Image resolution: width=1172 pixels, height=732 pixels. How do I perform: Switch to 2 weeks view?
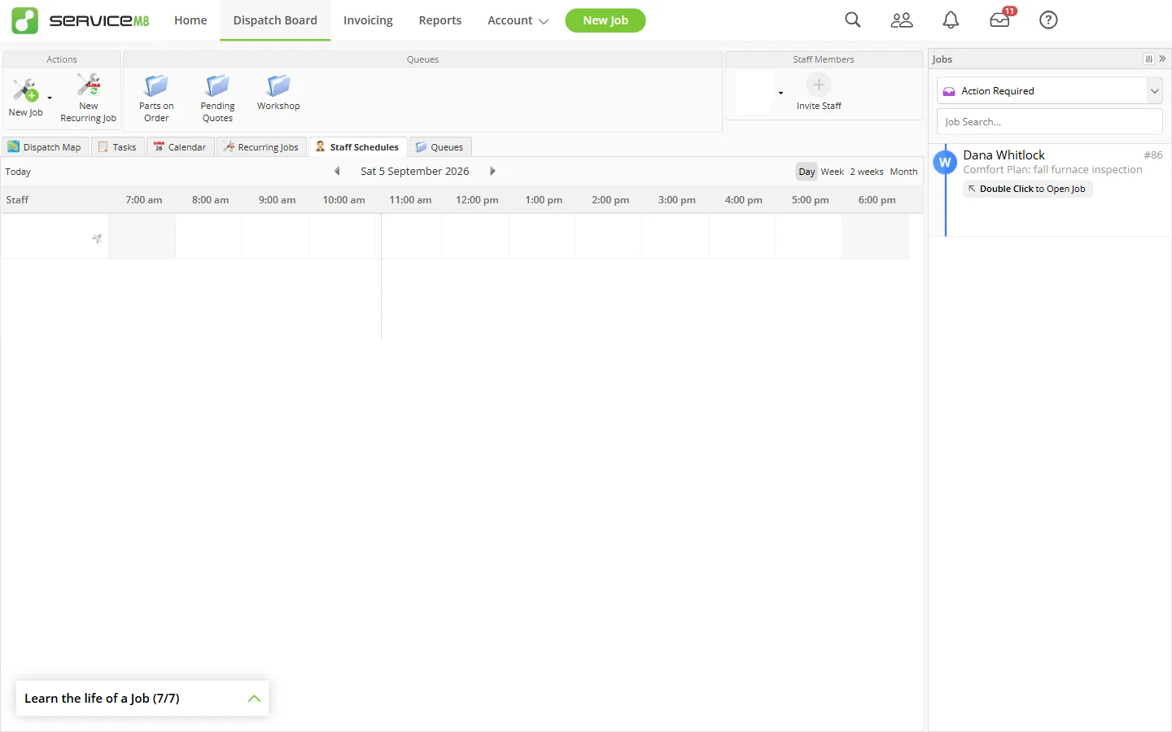(867, 172)
